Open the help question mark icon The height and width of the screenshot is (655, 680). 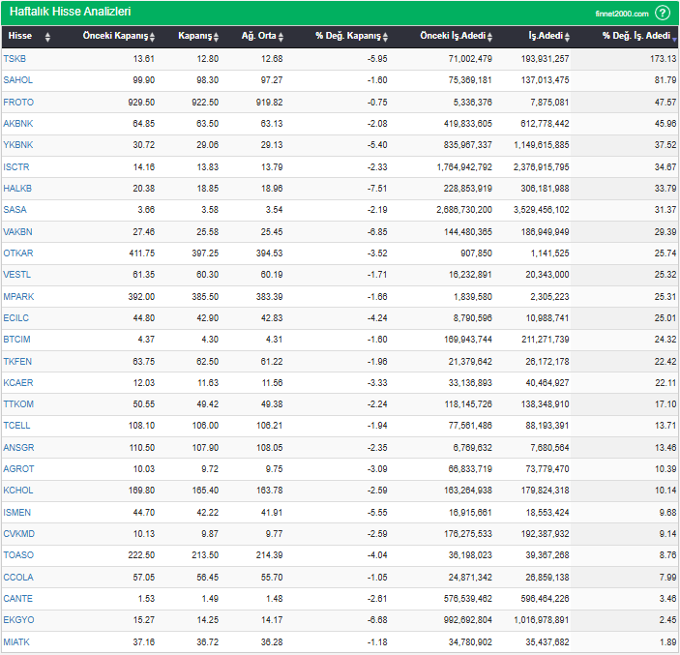pyautogui.click(x=663, y=13)
